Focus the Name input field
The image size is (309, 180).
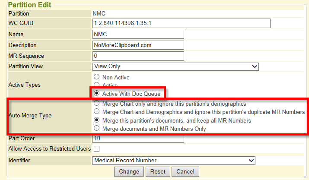138,35
